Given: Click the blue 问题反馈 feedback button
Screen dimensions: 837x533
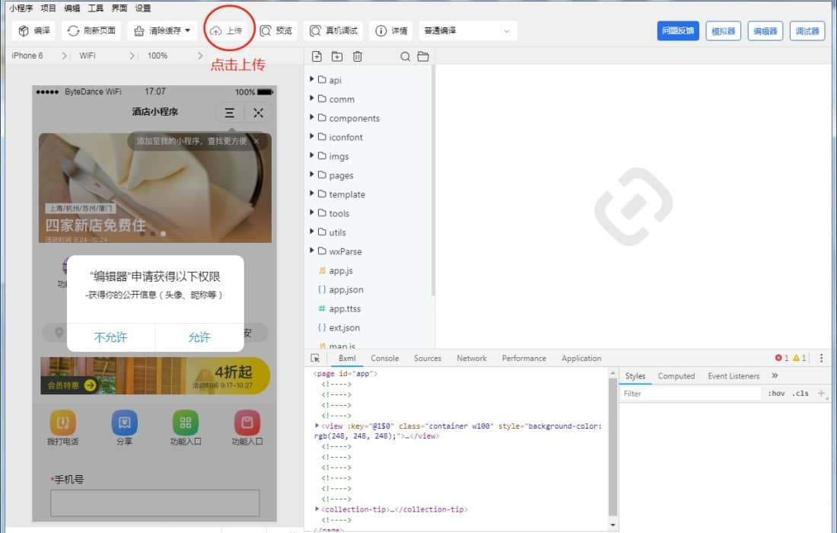Looking at the screenshot, I should pyautogui.click(x=678, y=30).
